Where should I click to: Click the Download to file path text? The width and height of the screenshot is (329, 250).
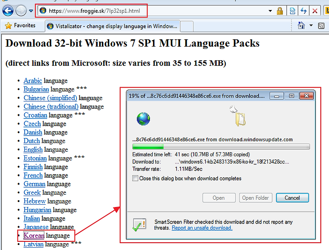(232, 162)
